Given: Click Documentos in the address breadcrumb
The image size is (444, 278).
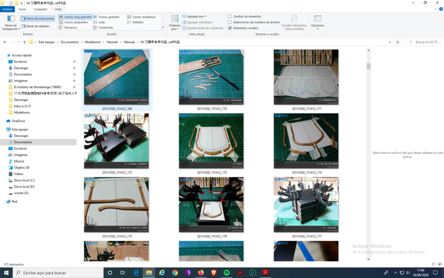Looking at the screenshot, I should pos(69,42).
